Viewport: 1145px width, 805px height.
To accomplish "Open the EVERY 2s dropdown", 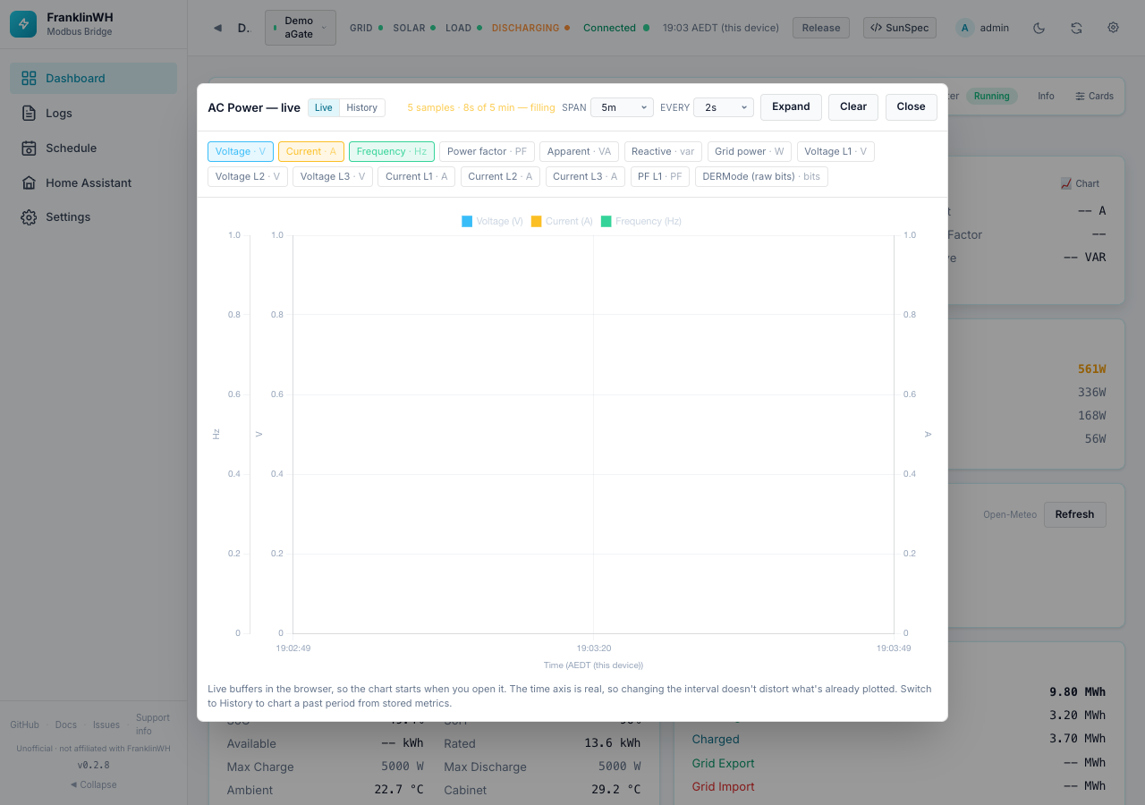I will 724,107.
